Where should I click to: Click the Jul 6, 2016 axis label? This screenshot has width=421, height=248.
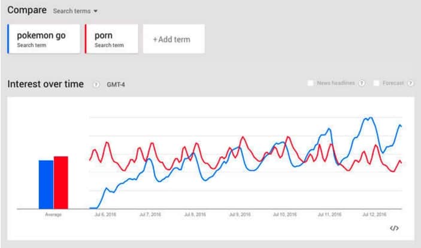pyautogui.click(x=106, y=214)
